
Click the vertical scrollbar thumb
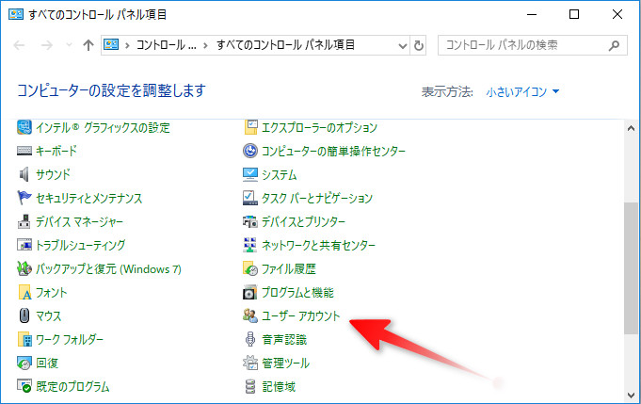631,268
